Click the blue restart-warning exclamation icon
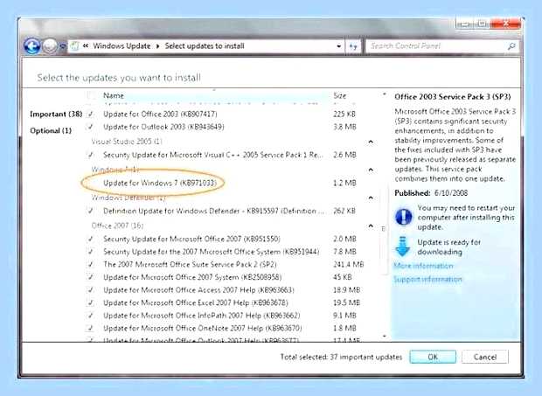The width and height of the screenshot is (542, 396). 403,217
